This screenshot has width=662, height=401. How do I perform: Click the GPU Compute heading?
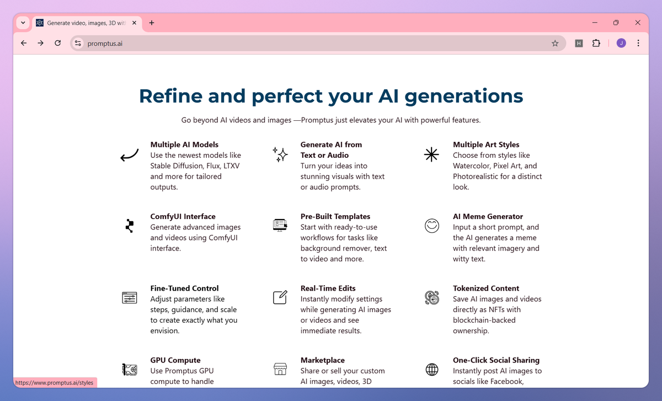coord(175,360)
